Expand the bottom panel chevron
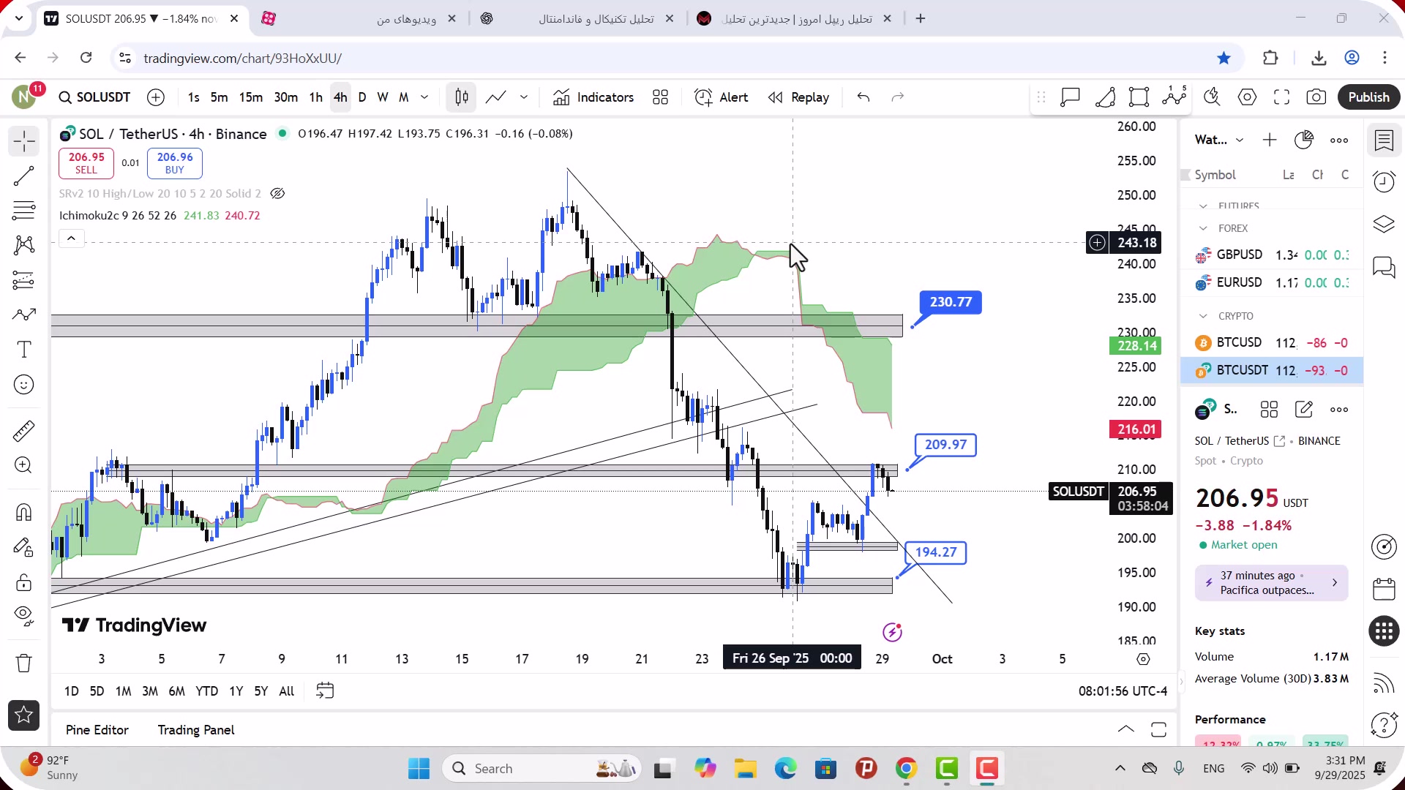 tap(1126, 729)
